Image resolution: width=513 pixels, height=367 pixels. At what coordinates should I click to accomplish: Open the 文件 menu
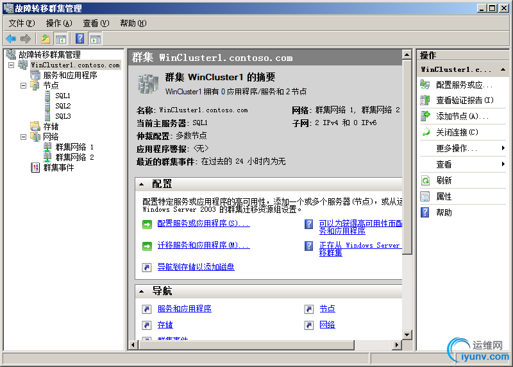tap(22, 23)
